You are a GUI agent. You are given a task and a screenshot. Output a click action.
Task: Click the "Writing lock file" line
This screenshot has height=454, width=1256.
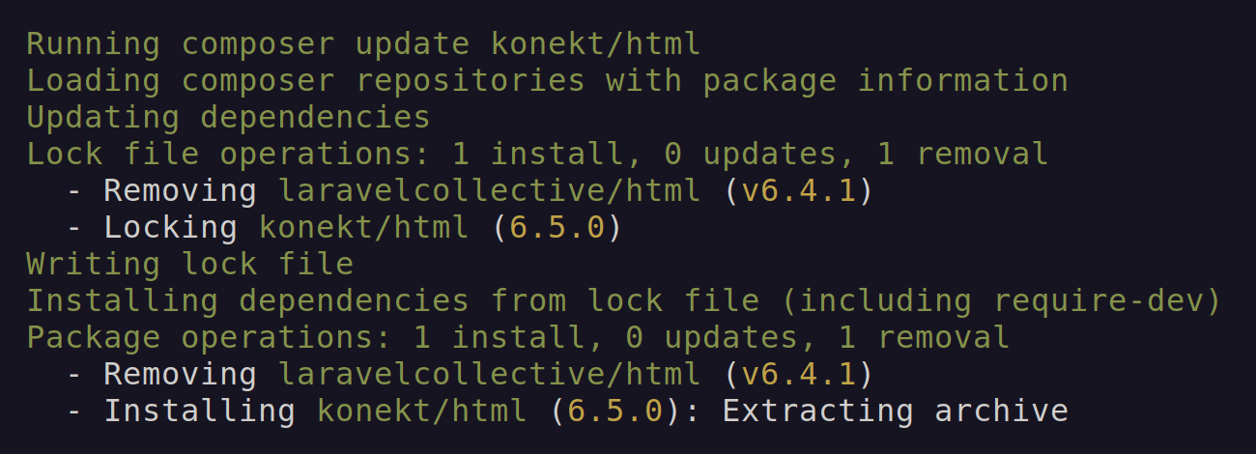click(189, 265)
